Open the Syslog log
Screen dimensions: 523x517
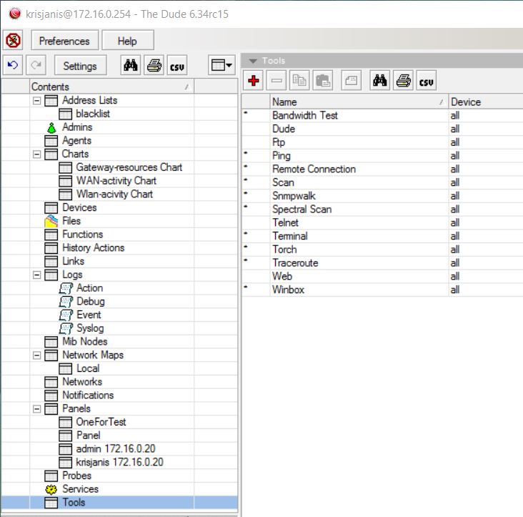(90, 328)
